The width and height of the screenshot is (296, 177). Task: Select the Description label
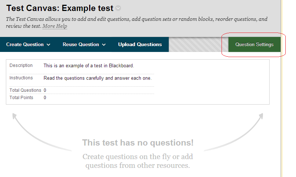click(x=21, y=65)
